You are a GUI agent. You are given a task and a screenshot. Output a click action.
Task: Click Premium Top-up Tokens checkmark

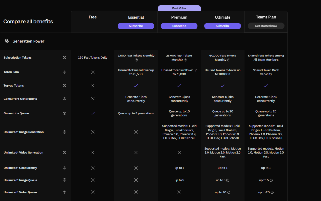click(x=179, y=86)
